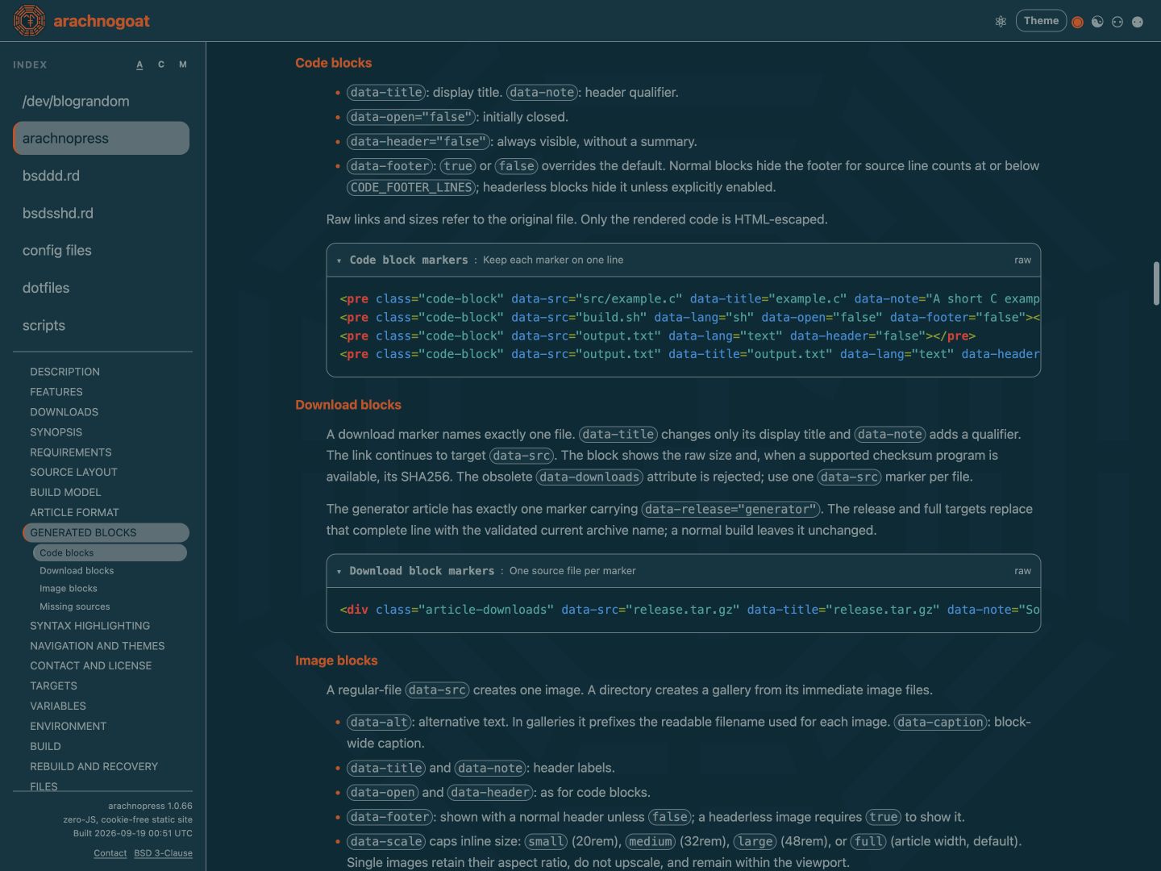
Task: Click the Image blocks heading
Action: pyautogui.click(x=336, y=661)
